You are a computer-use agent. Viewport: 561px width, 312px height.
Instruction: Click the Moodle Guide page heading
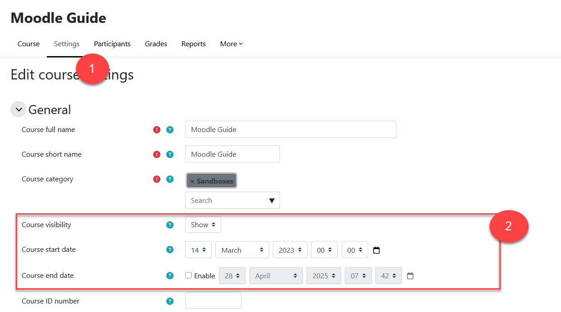click(x=58, y=18)
